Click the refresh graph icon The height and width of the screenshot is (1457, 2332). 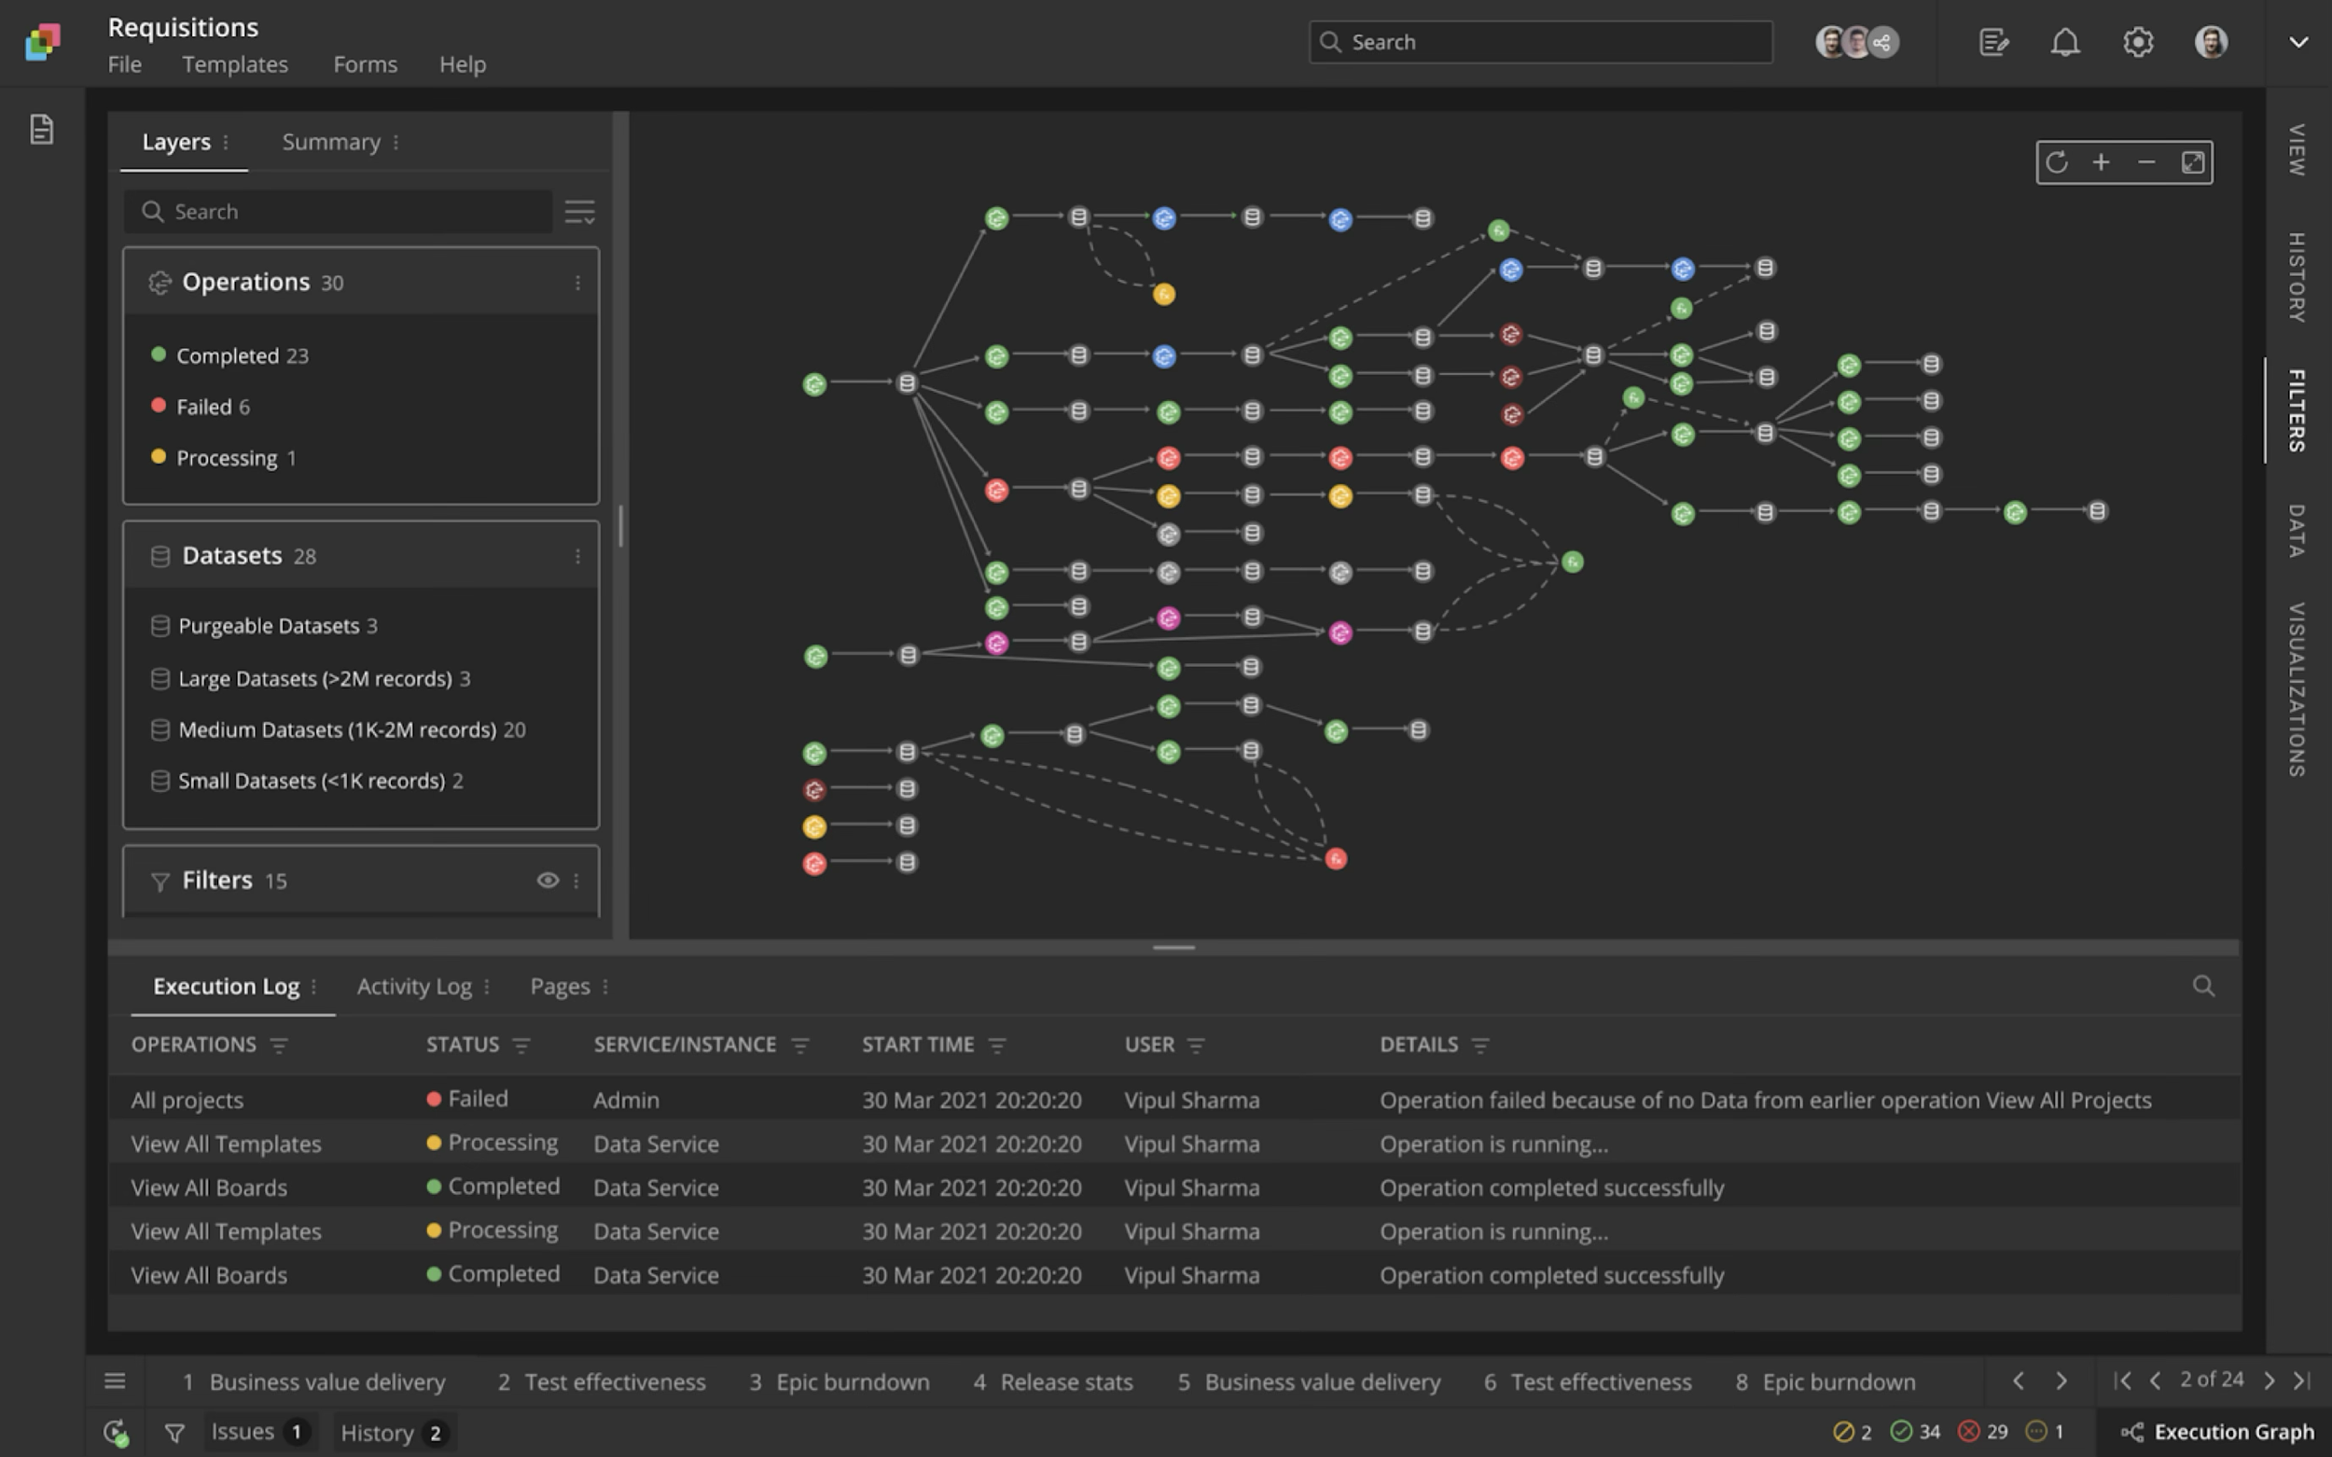click(x=2057, y=162)
